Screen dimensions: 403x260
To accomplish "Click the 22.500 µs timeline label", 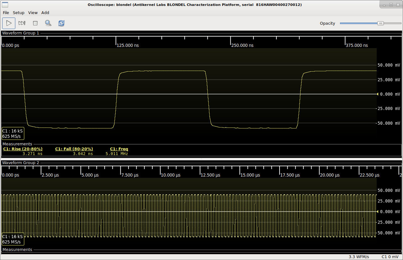I will click(370, 175).
